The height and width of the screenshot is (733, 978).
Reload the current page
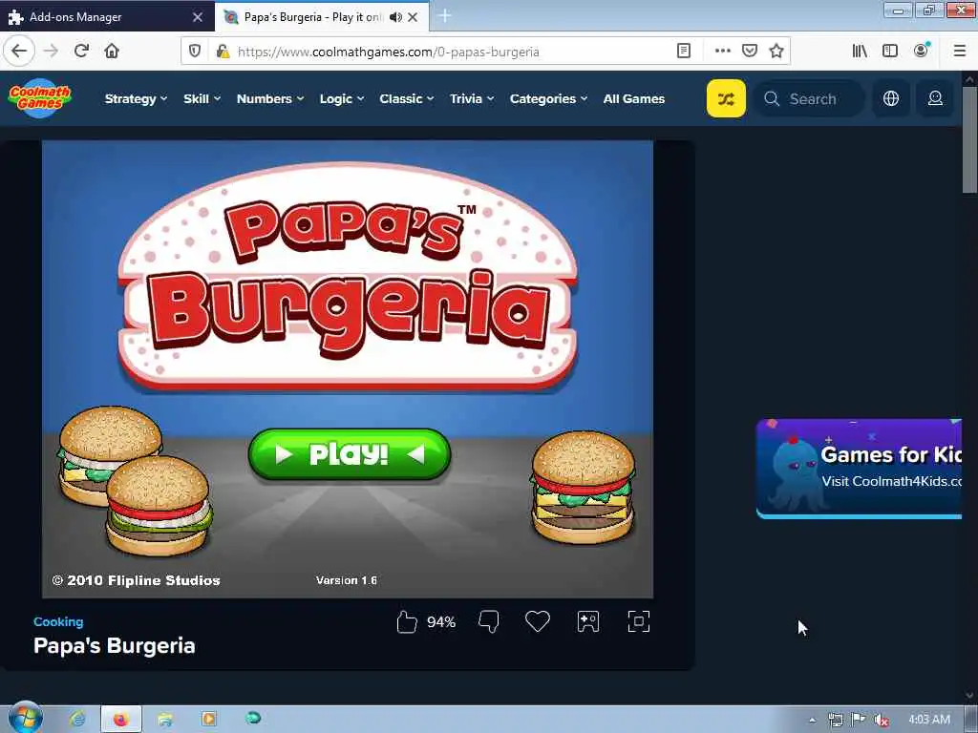point(82,51)
